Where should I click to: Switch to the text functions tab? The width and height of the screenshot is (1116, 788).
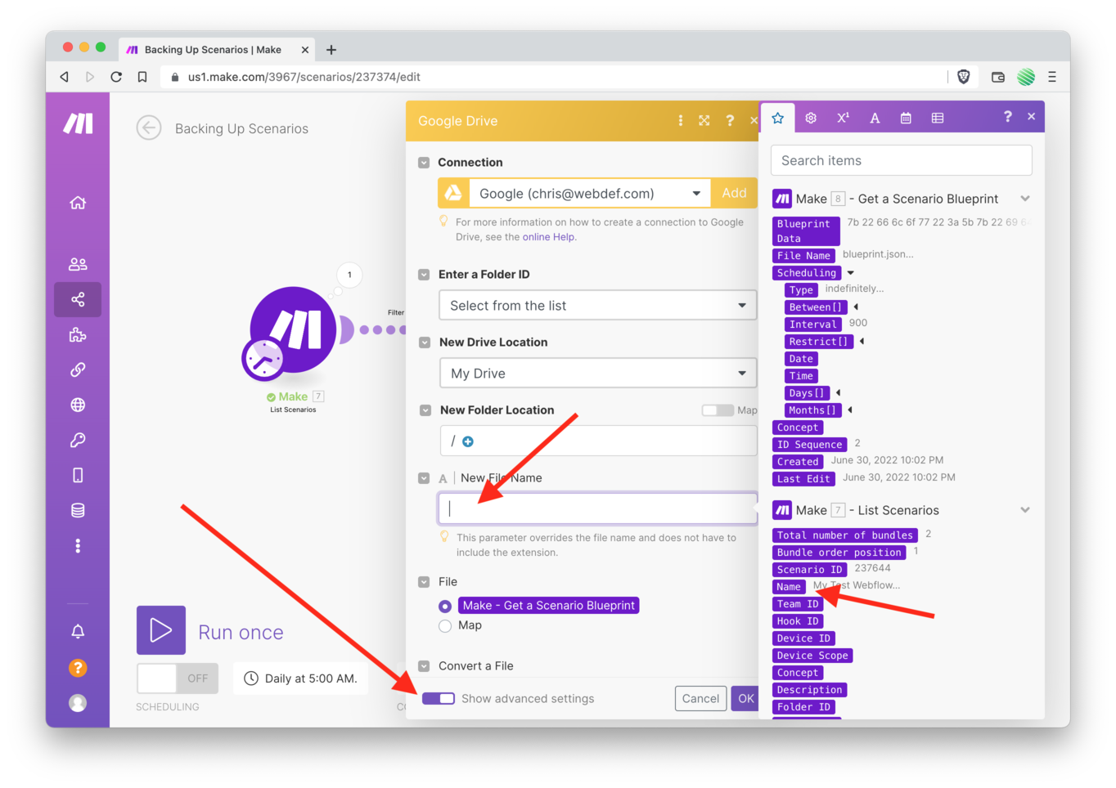coord(875,118)
